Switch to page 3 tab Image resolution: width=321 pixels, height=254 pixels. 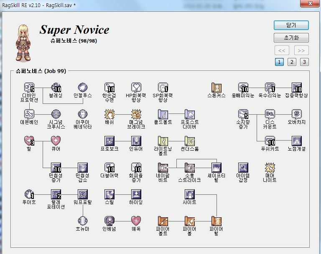tap(304, 62)
